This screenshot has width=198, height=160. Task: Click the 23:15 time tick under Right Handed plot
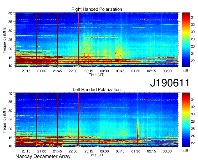[x=89, y=71]
